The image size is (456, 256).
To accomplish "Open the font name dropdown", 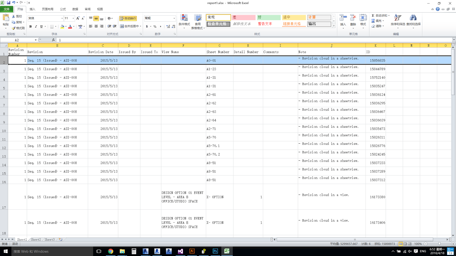I will pos(62,18).
